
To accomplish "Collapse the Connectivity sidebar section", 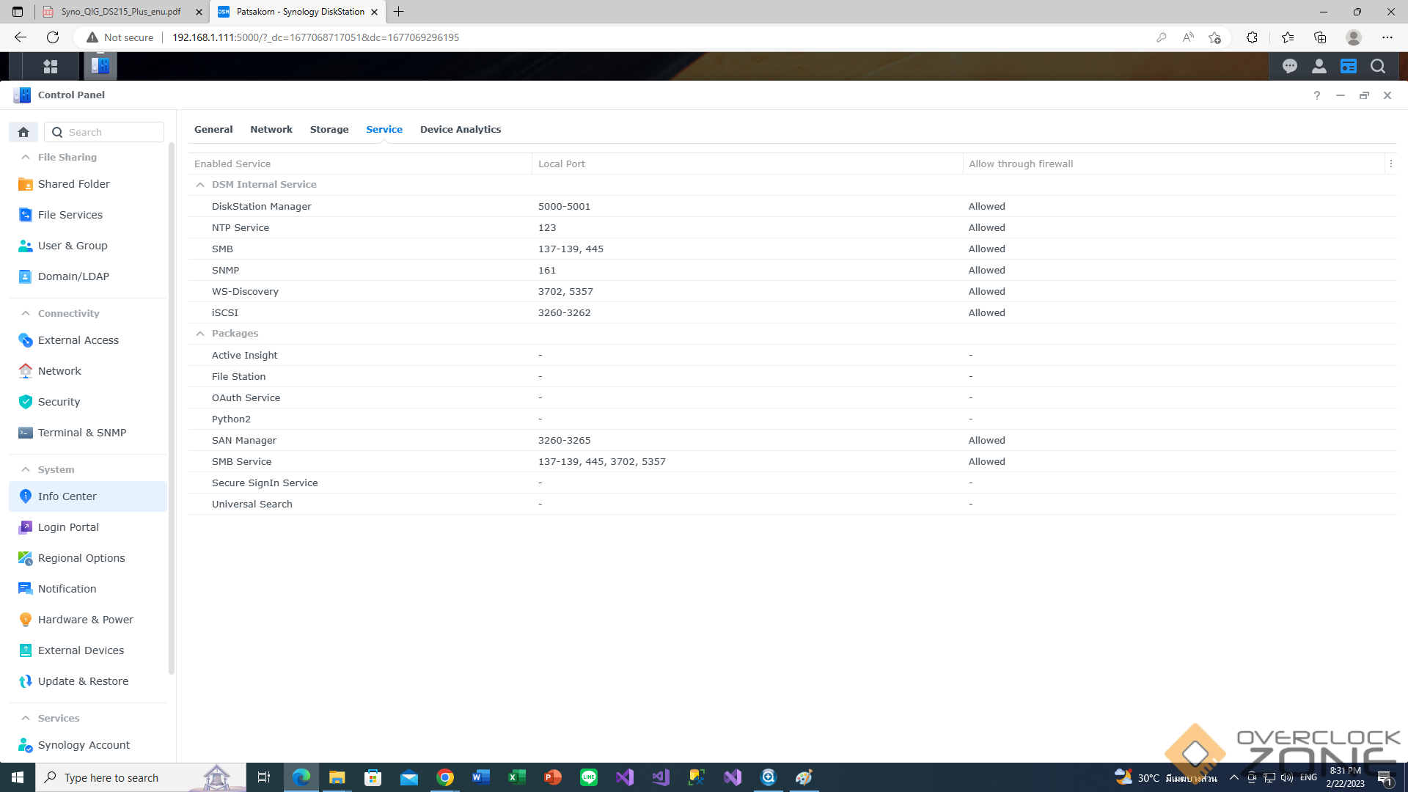I will click(x=26, y=313).
